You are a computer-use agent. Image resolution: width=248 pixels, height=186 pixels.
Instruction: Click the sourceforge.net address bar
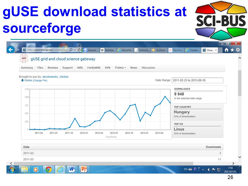coord(48,50)
